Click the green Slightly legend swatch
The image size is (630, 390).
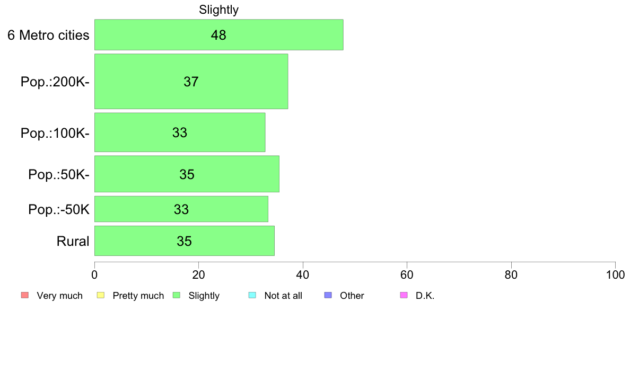(177, 295)
